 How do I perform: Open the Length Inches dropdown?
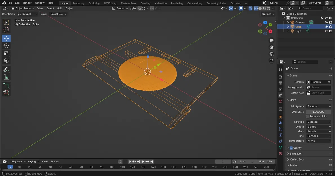319,127
